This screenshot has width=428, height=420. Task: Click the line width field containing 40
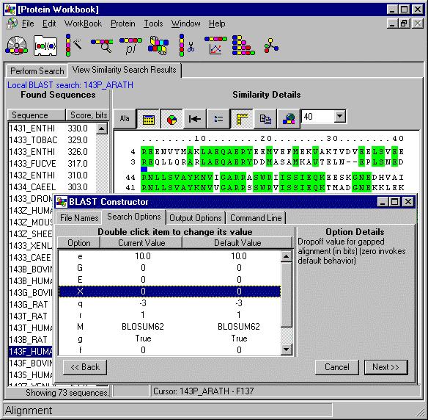point(317,117)
